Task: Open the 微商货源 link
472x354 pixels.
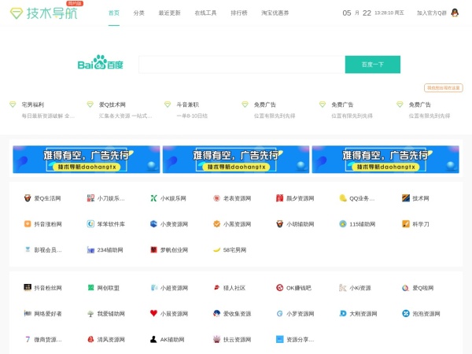Action: tap(48, 340)
